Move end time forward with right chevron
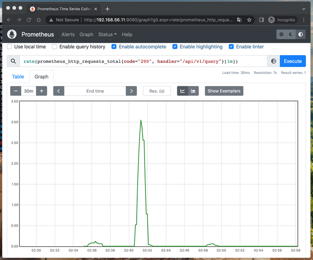The height and width of the screenshot is (260, 313). click(131, 91)
